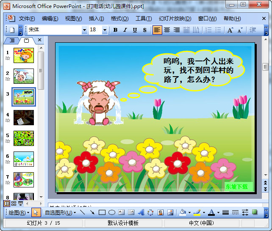The image size is (272, 231).
Task: Toggle Italic formatting
Action: tap(125, 30)
